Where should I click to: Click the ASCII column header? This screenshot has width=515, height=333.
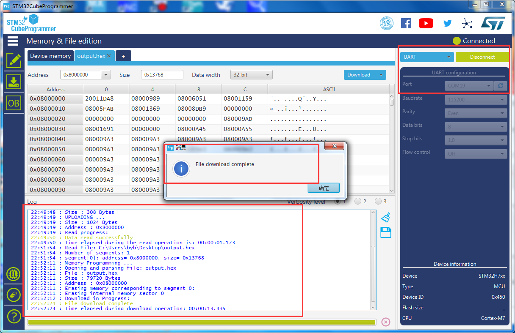click(x=329, y=89)
